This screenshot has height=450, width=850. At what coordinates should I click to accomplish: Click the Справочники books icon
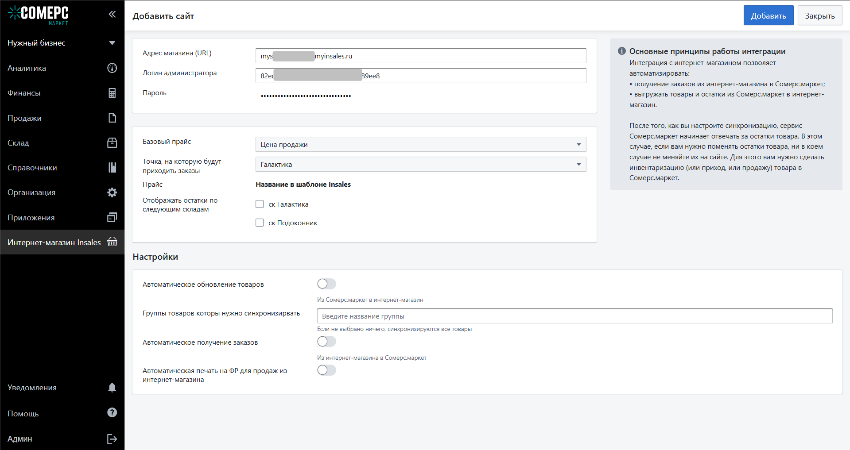click(112, 167)
